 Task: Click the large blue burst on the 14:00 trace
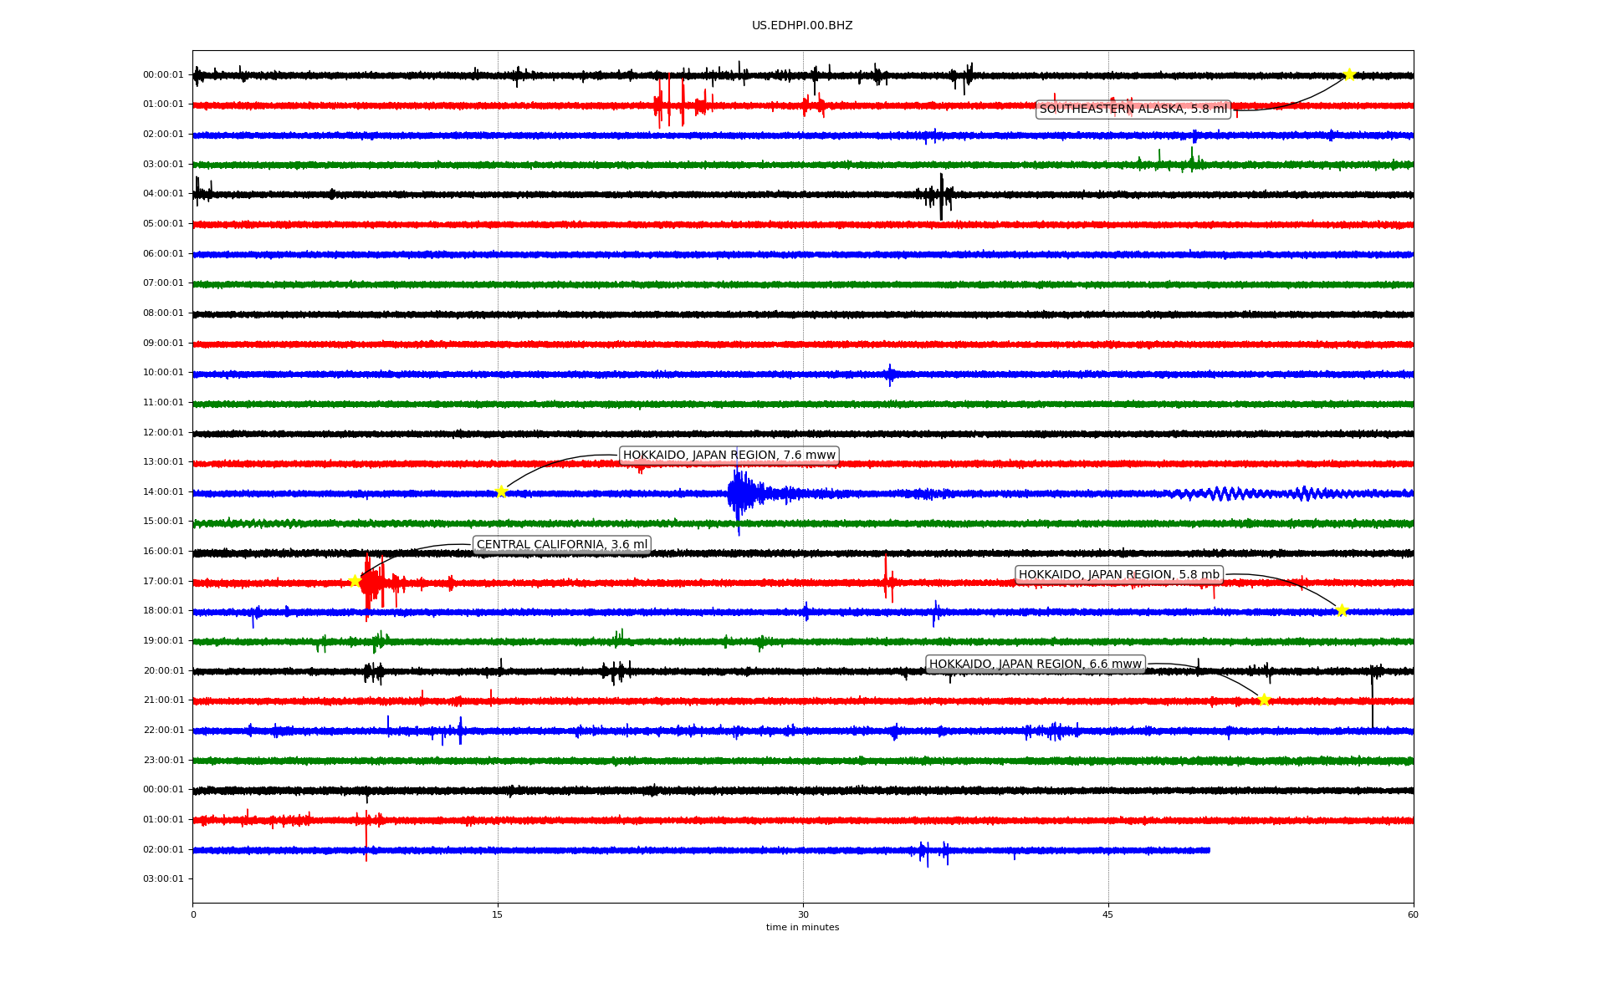click(x=739, y=494)
